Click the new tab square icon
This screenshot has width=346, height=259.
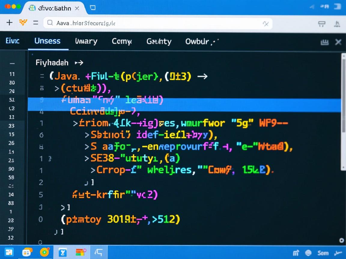click(x=93, y=8)
